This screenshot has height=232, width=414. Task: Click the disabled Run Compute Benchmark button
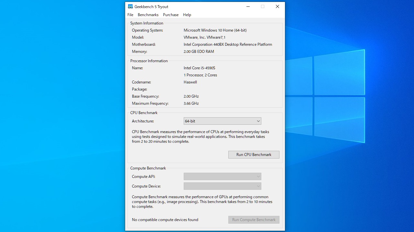[x=254, y=220]
